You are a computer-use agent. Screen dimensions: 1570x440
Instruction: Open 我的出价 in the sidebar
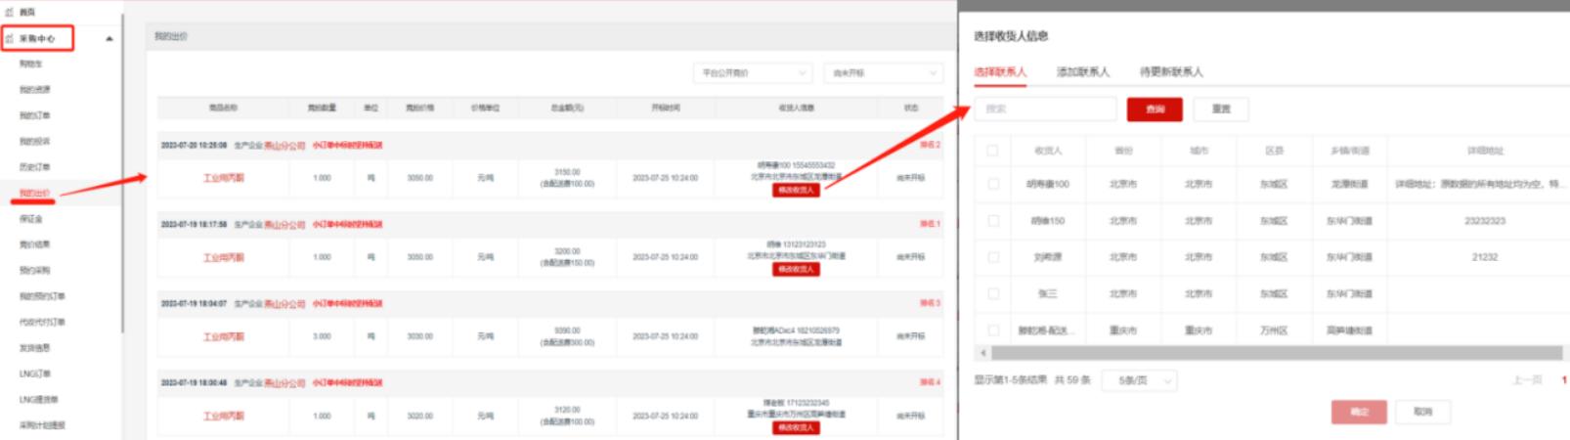(34, 193)
